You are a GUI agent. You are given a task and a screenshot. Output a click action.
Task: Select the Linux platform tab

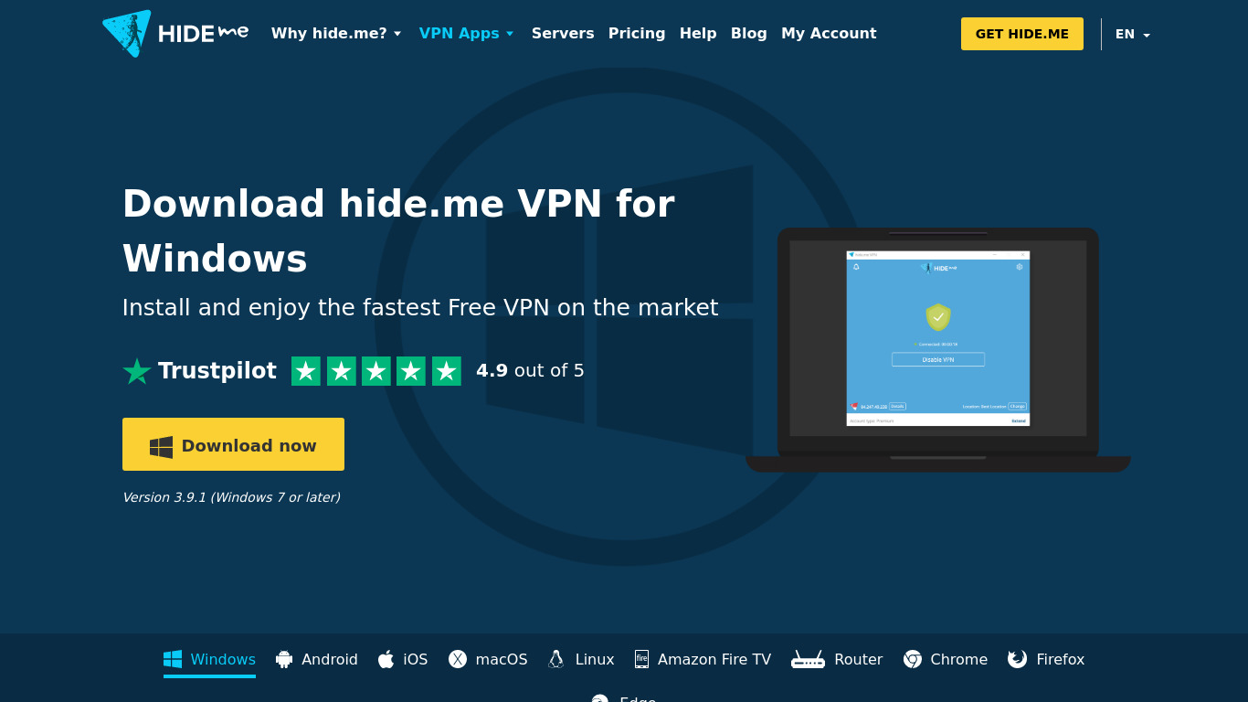pyautogui.click(x=581, y=660)
